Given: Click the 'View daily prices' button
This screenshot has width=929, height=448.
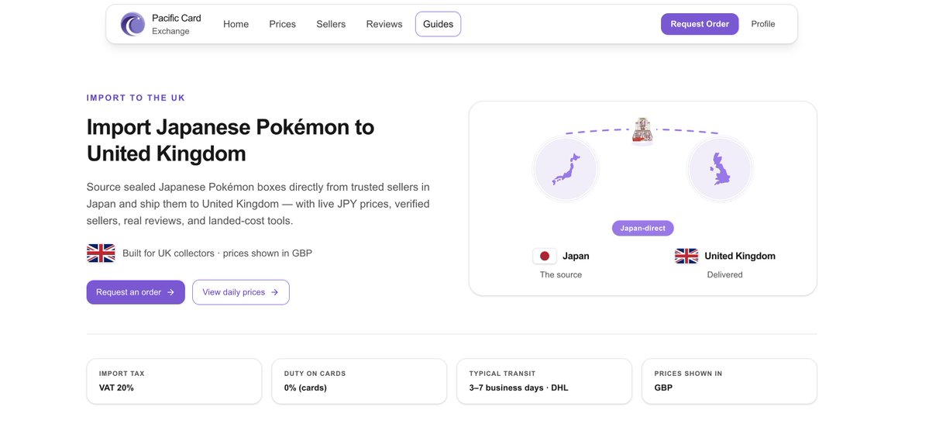Looking at the screenshot, I should [241, 292].
